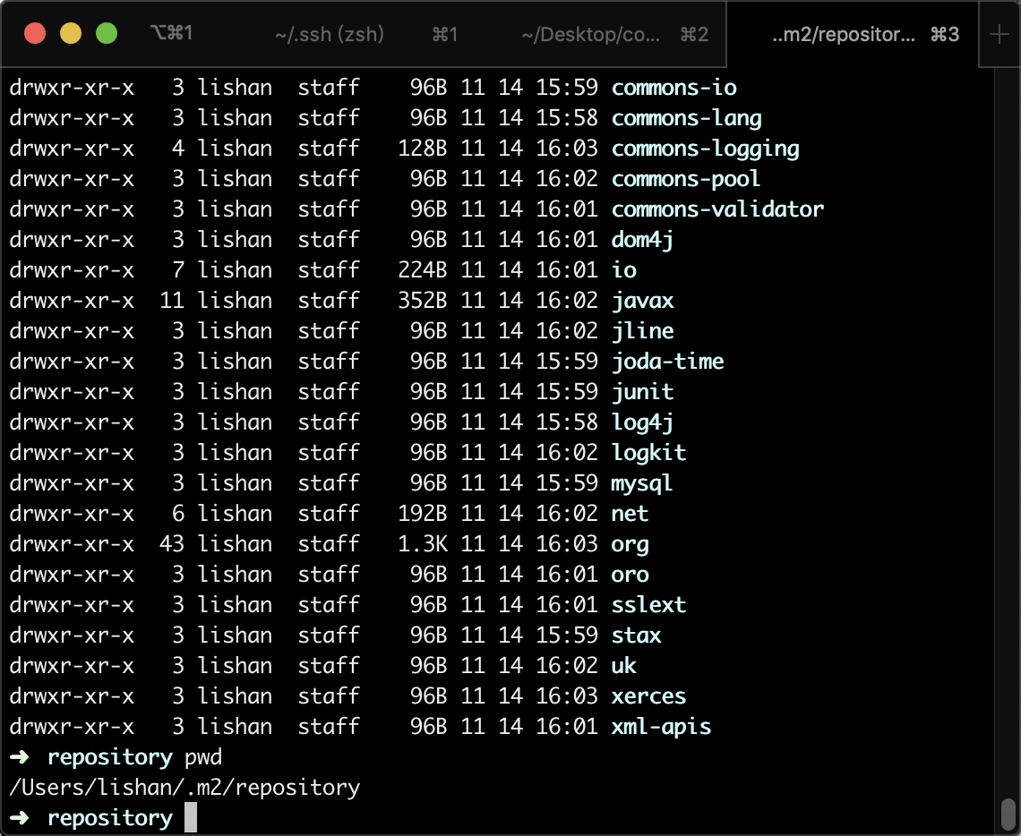Click the log4j directory name
This screenshot has height=836, width=1021.
point(642,422)
